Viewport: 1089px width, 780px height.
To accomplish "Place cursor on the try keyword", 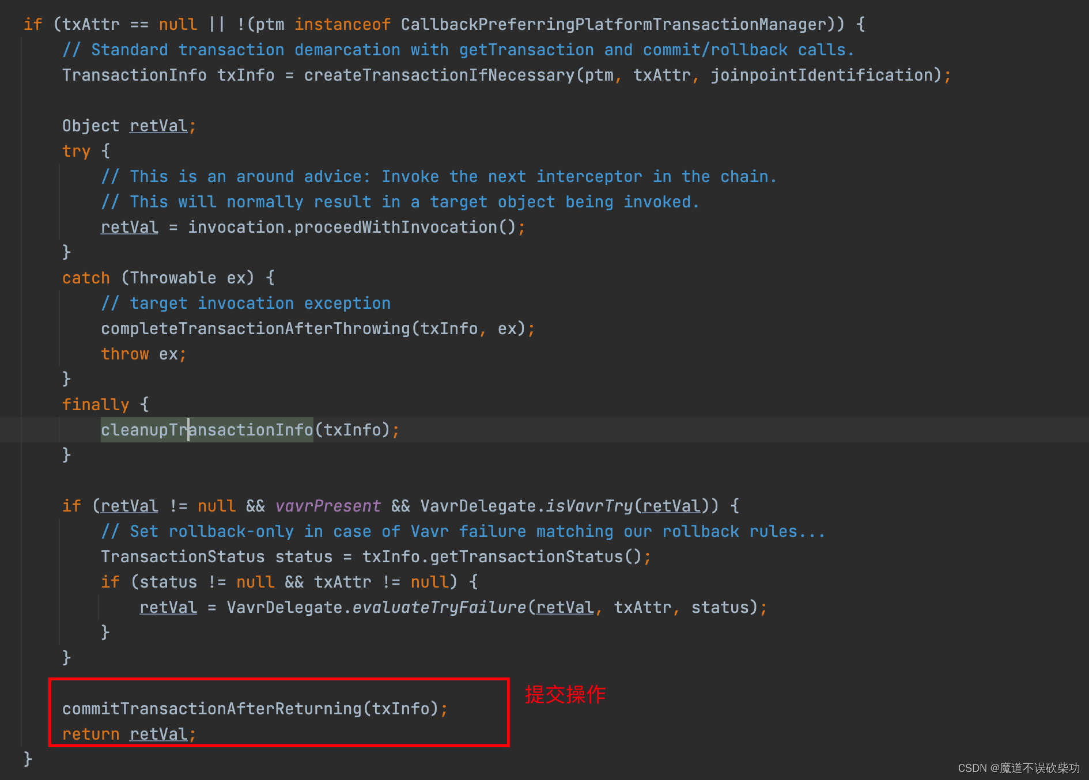I will coord(76,152).
